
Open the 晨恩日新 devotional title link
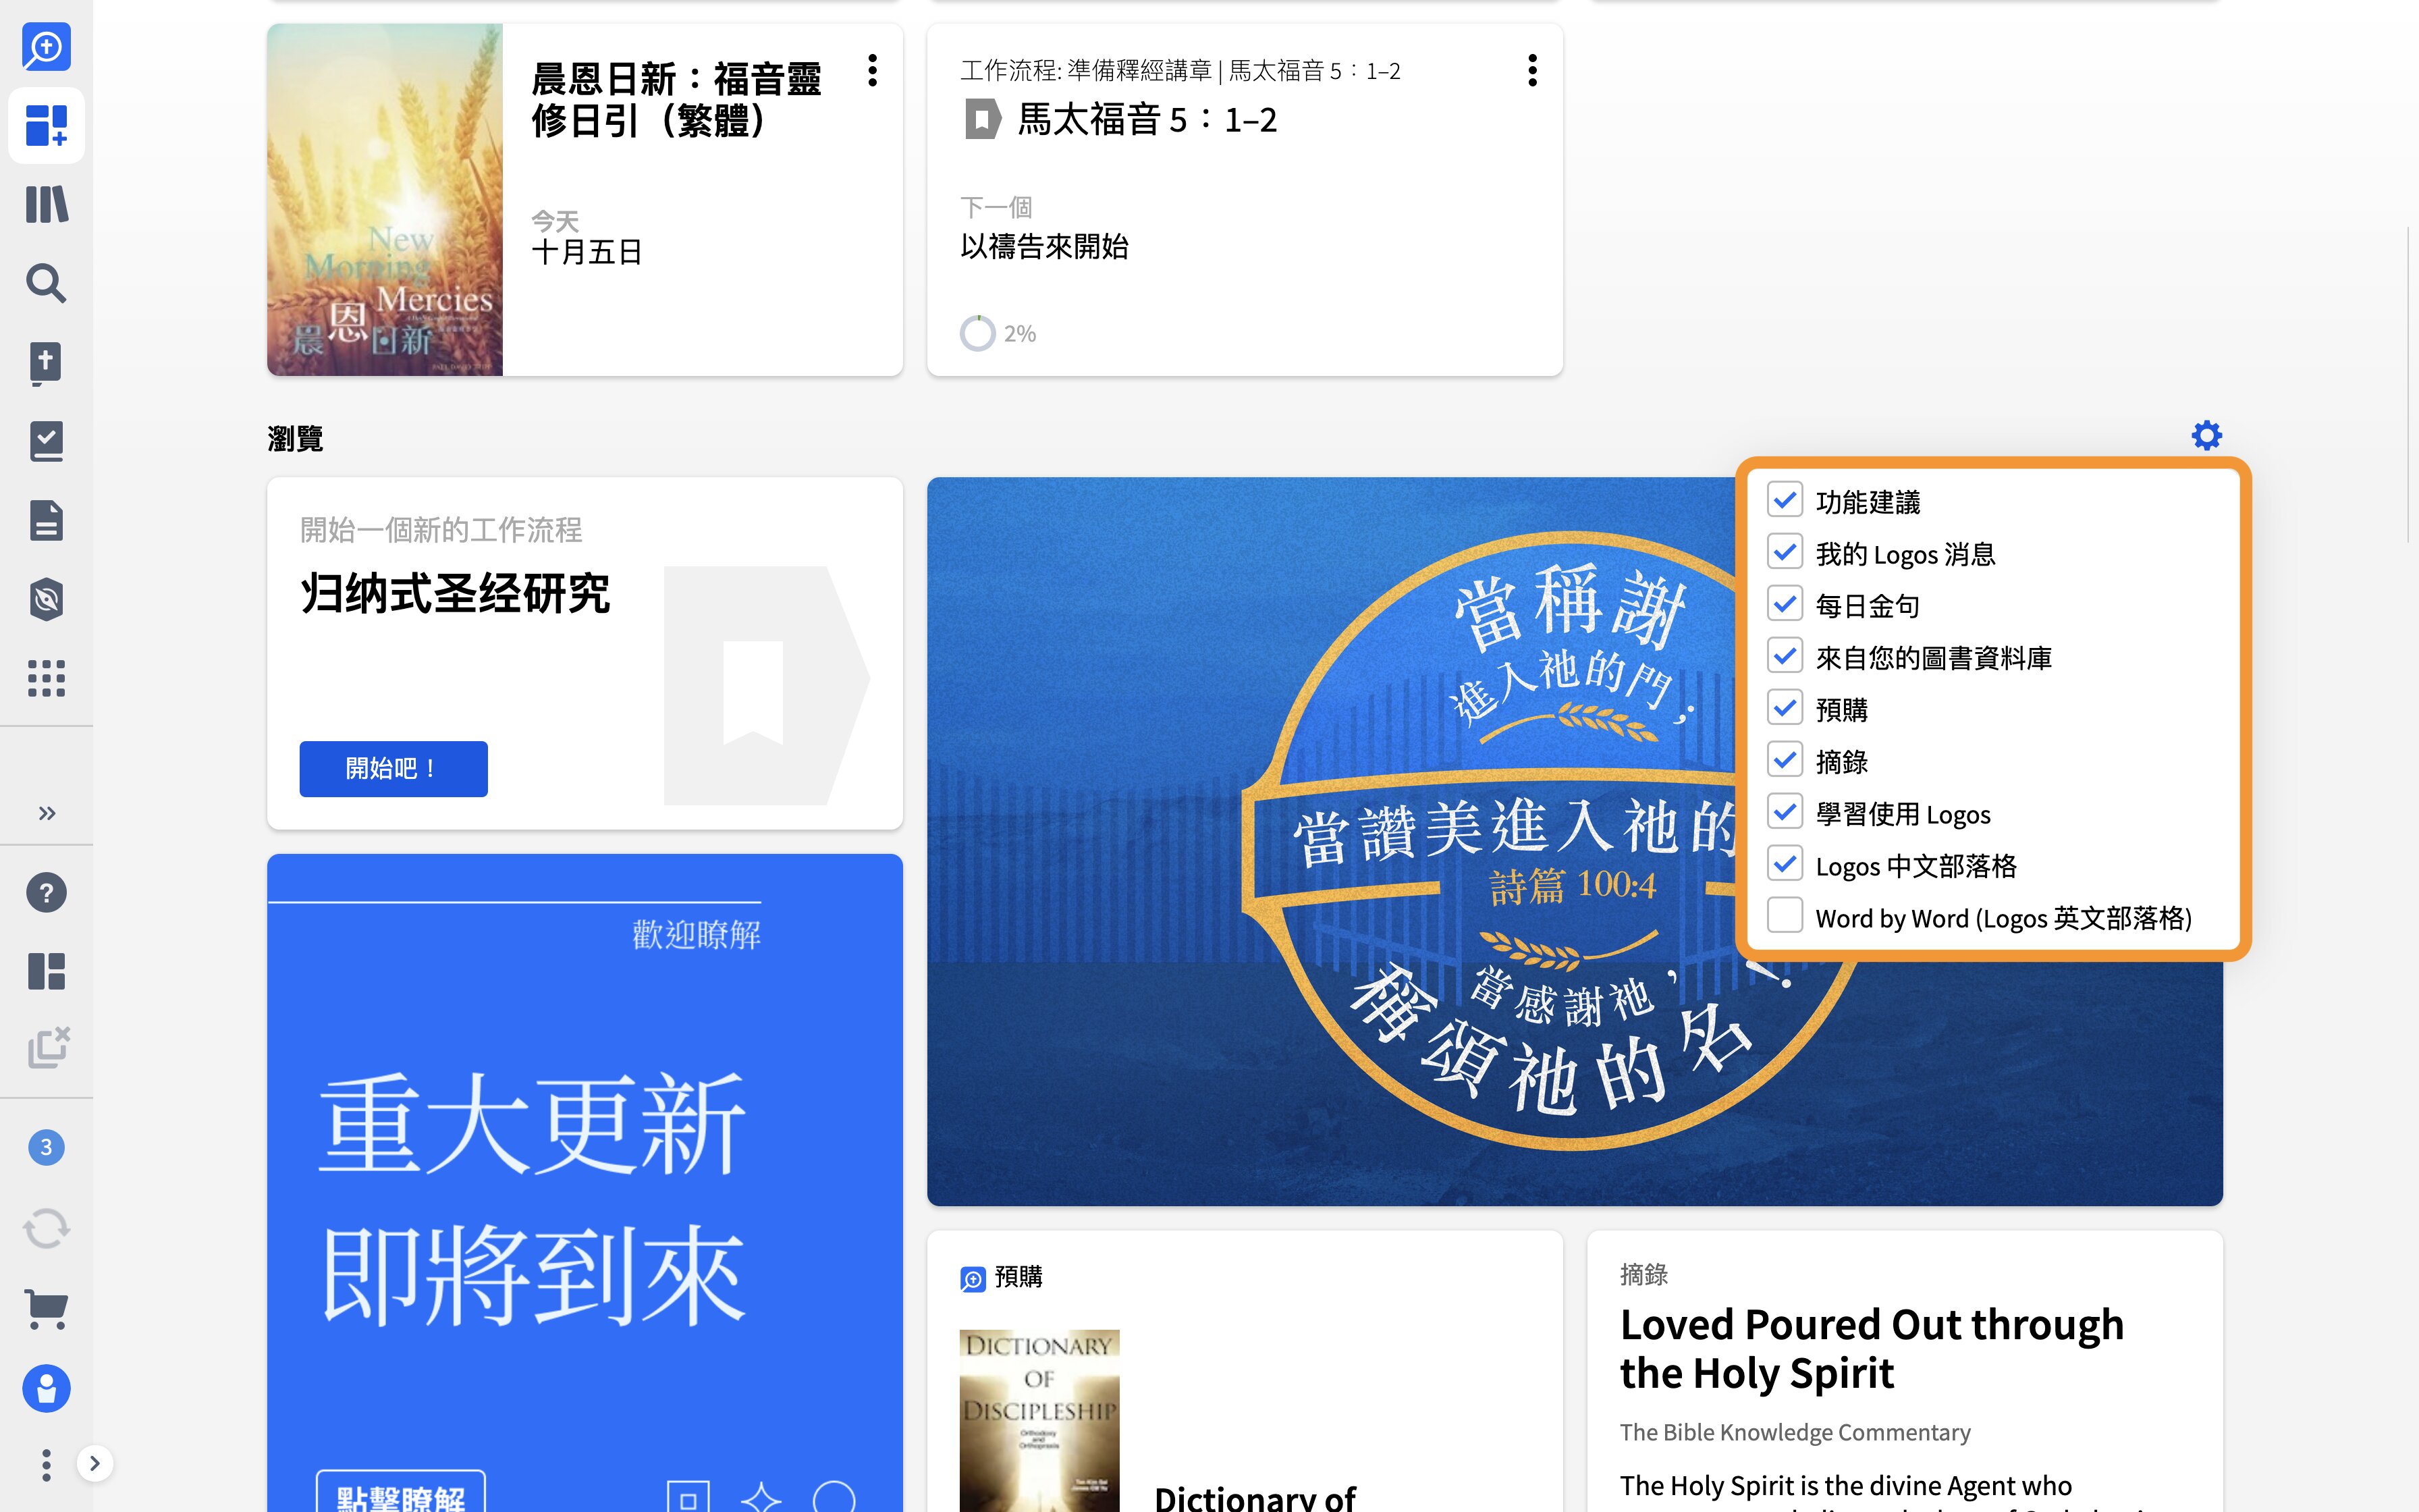(x=676, y=99)
